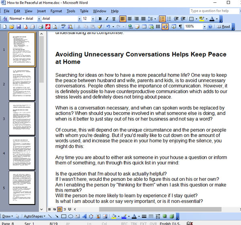This screenshot has height=225, width=241.
Task: Toggle Italic formatting
Action: pyautogui.click(x=107, y=19)
